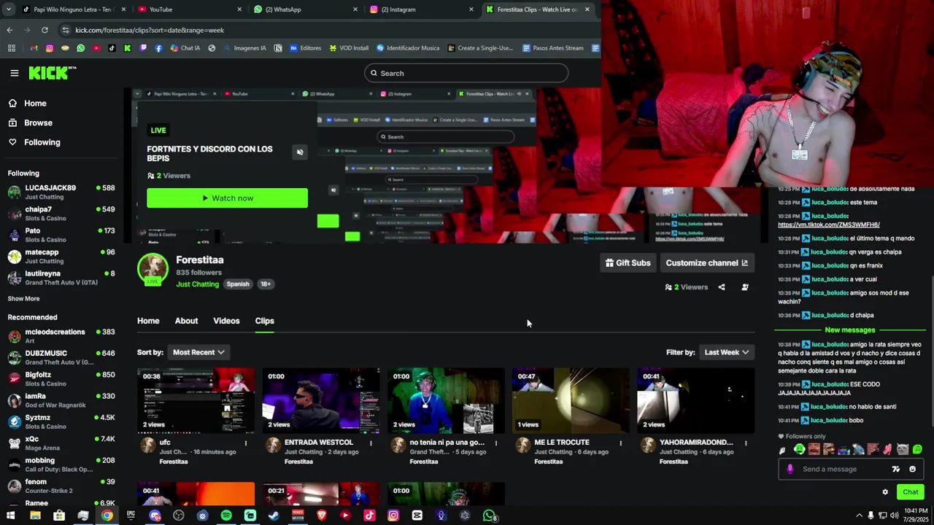The height and width of the screenshot is (525, 934).
Task: Open the Sort by Most Recent dropdown
Action: tap(198, 352)
